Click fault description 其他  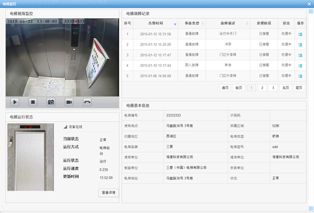coord(228,65)
